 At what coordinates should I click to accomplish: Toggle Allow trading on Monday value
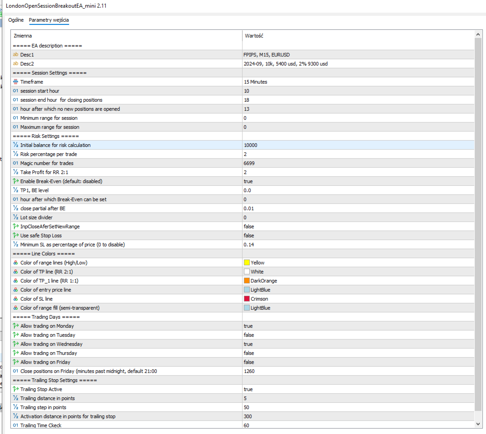[248, 326]
